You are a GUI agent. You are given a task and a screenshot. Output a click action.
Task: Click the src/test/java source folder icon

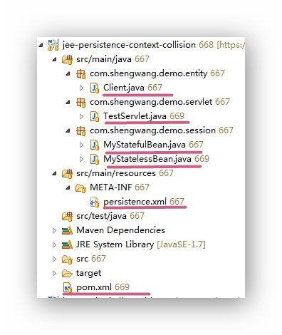pyautogui.click(x=67, y=216)
